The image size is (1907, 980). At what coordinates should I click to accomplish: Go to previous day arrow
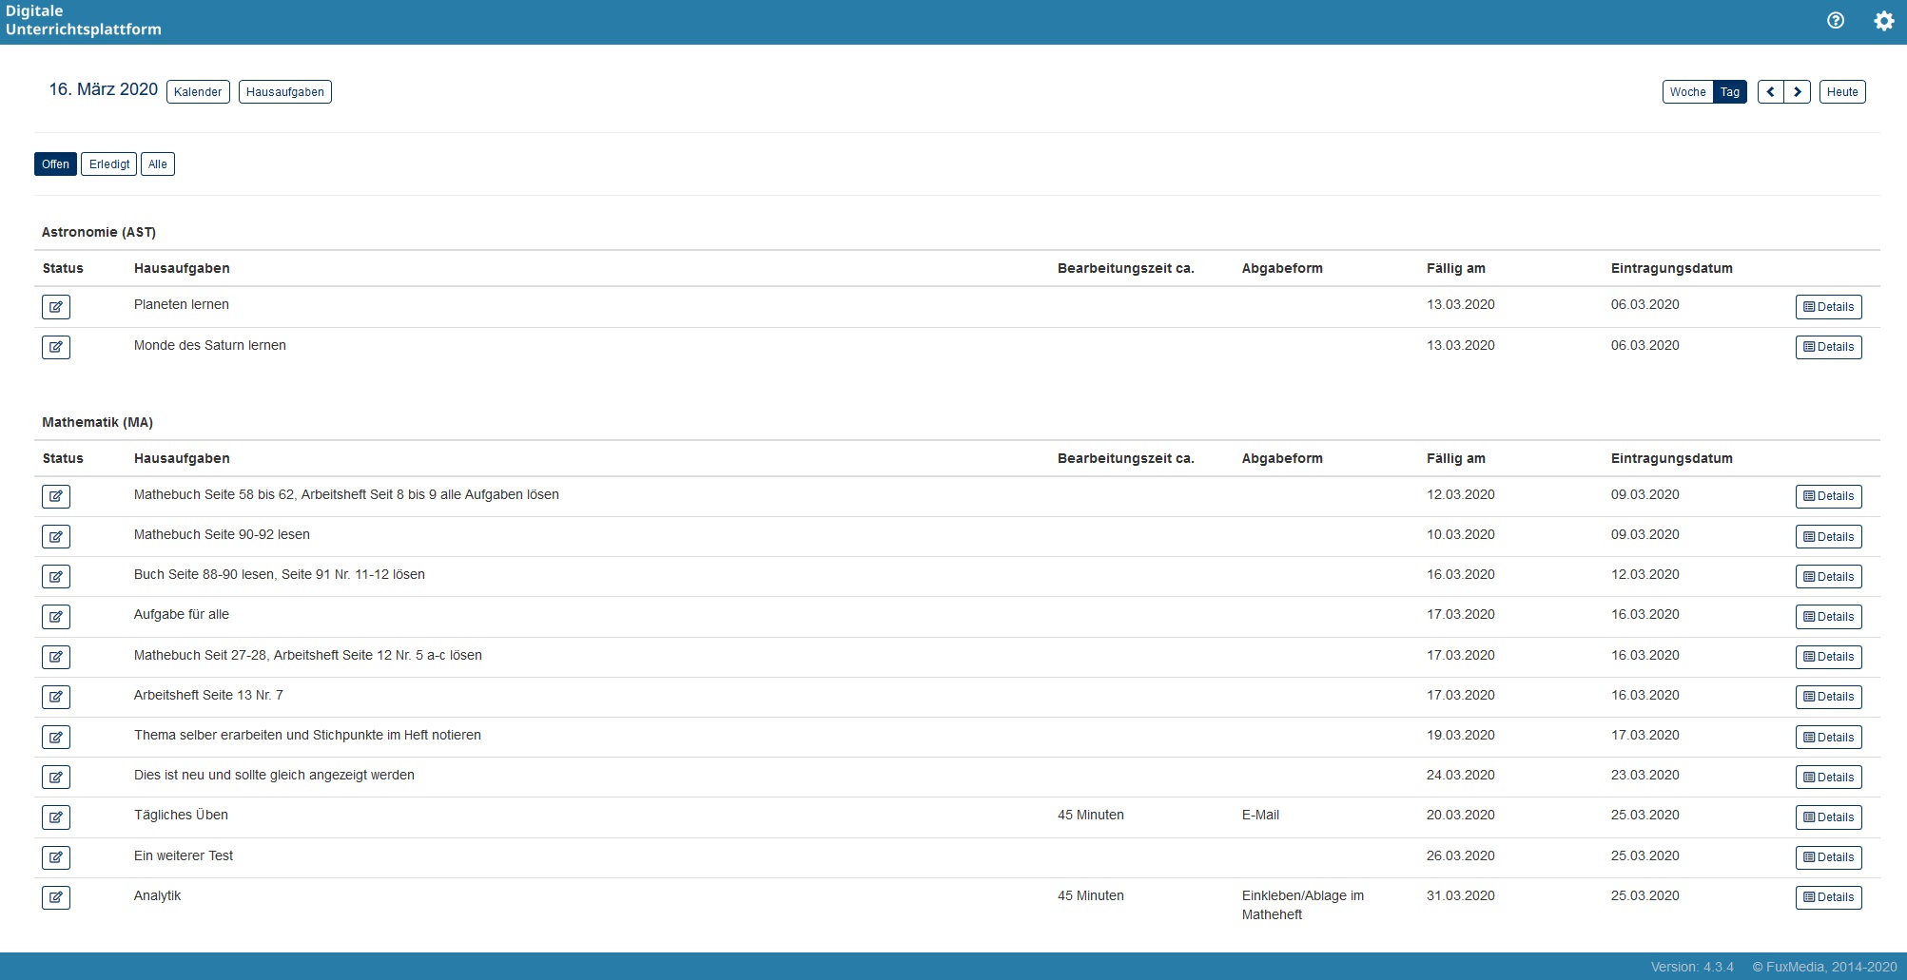[1771, 92]
